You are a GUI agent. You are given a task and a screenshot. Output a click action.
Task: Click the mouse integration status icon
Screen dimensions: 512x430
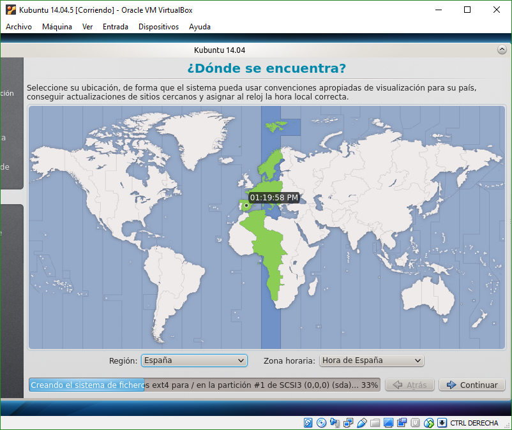(428, 422)
